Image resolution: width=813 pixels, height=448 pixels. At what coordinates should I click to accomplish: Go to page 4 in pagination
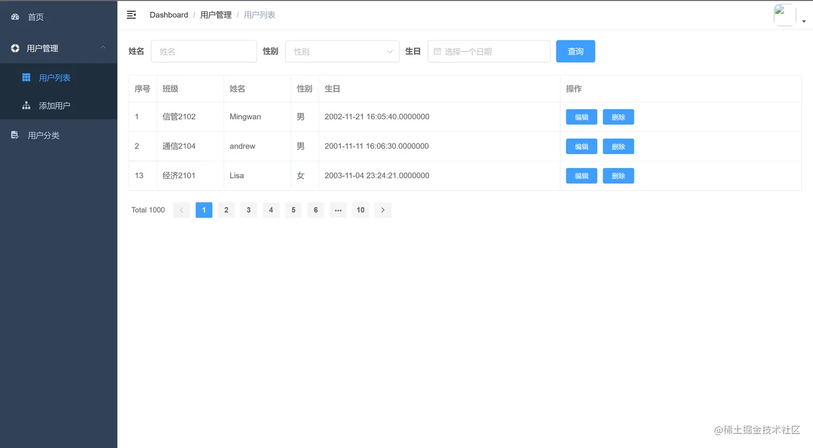(x=271, y=210)
